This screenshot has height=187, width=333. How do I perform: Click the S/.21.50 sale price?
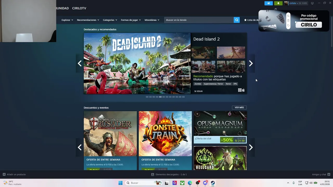240,141
